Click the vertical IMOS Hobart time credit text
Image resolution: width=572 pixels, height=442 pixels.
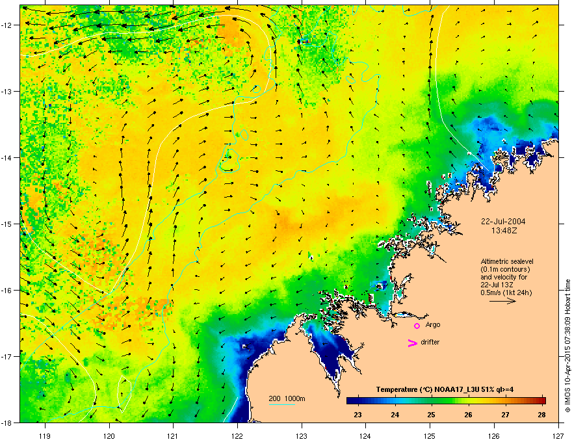pyautogui.click(x=567, y=346)
